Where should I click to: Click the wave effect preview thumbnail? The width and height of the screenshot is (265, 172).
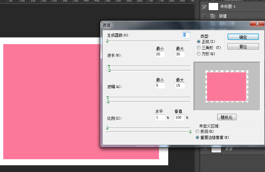(x=227, y=86)
